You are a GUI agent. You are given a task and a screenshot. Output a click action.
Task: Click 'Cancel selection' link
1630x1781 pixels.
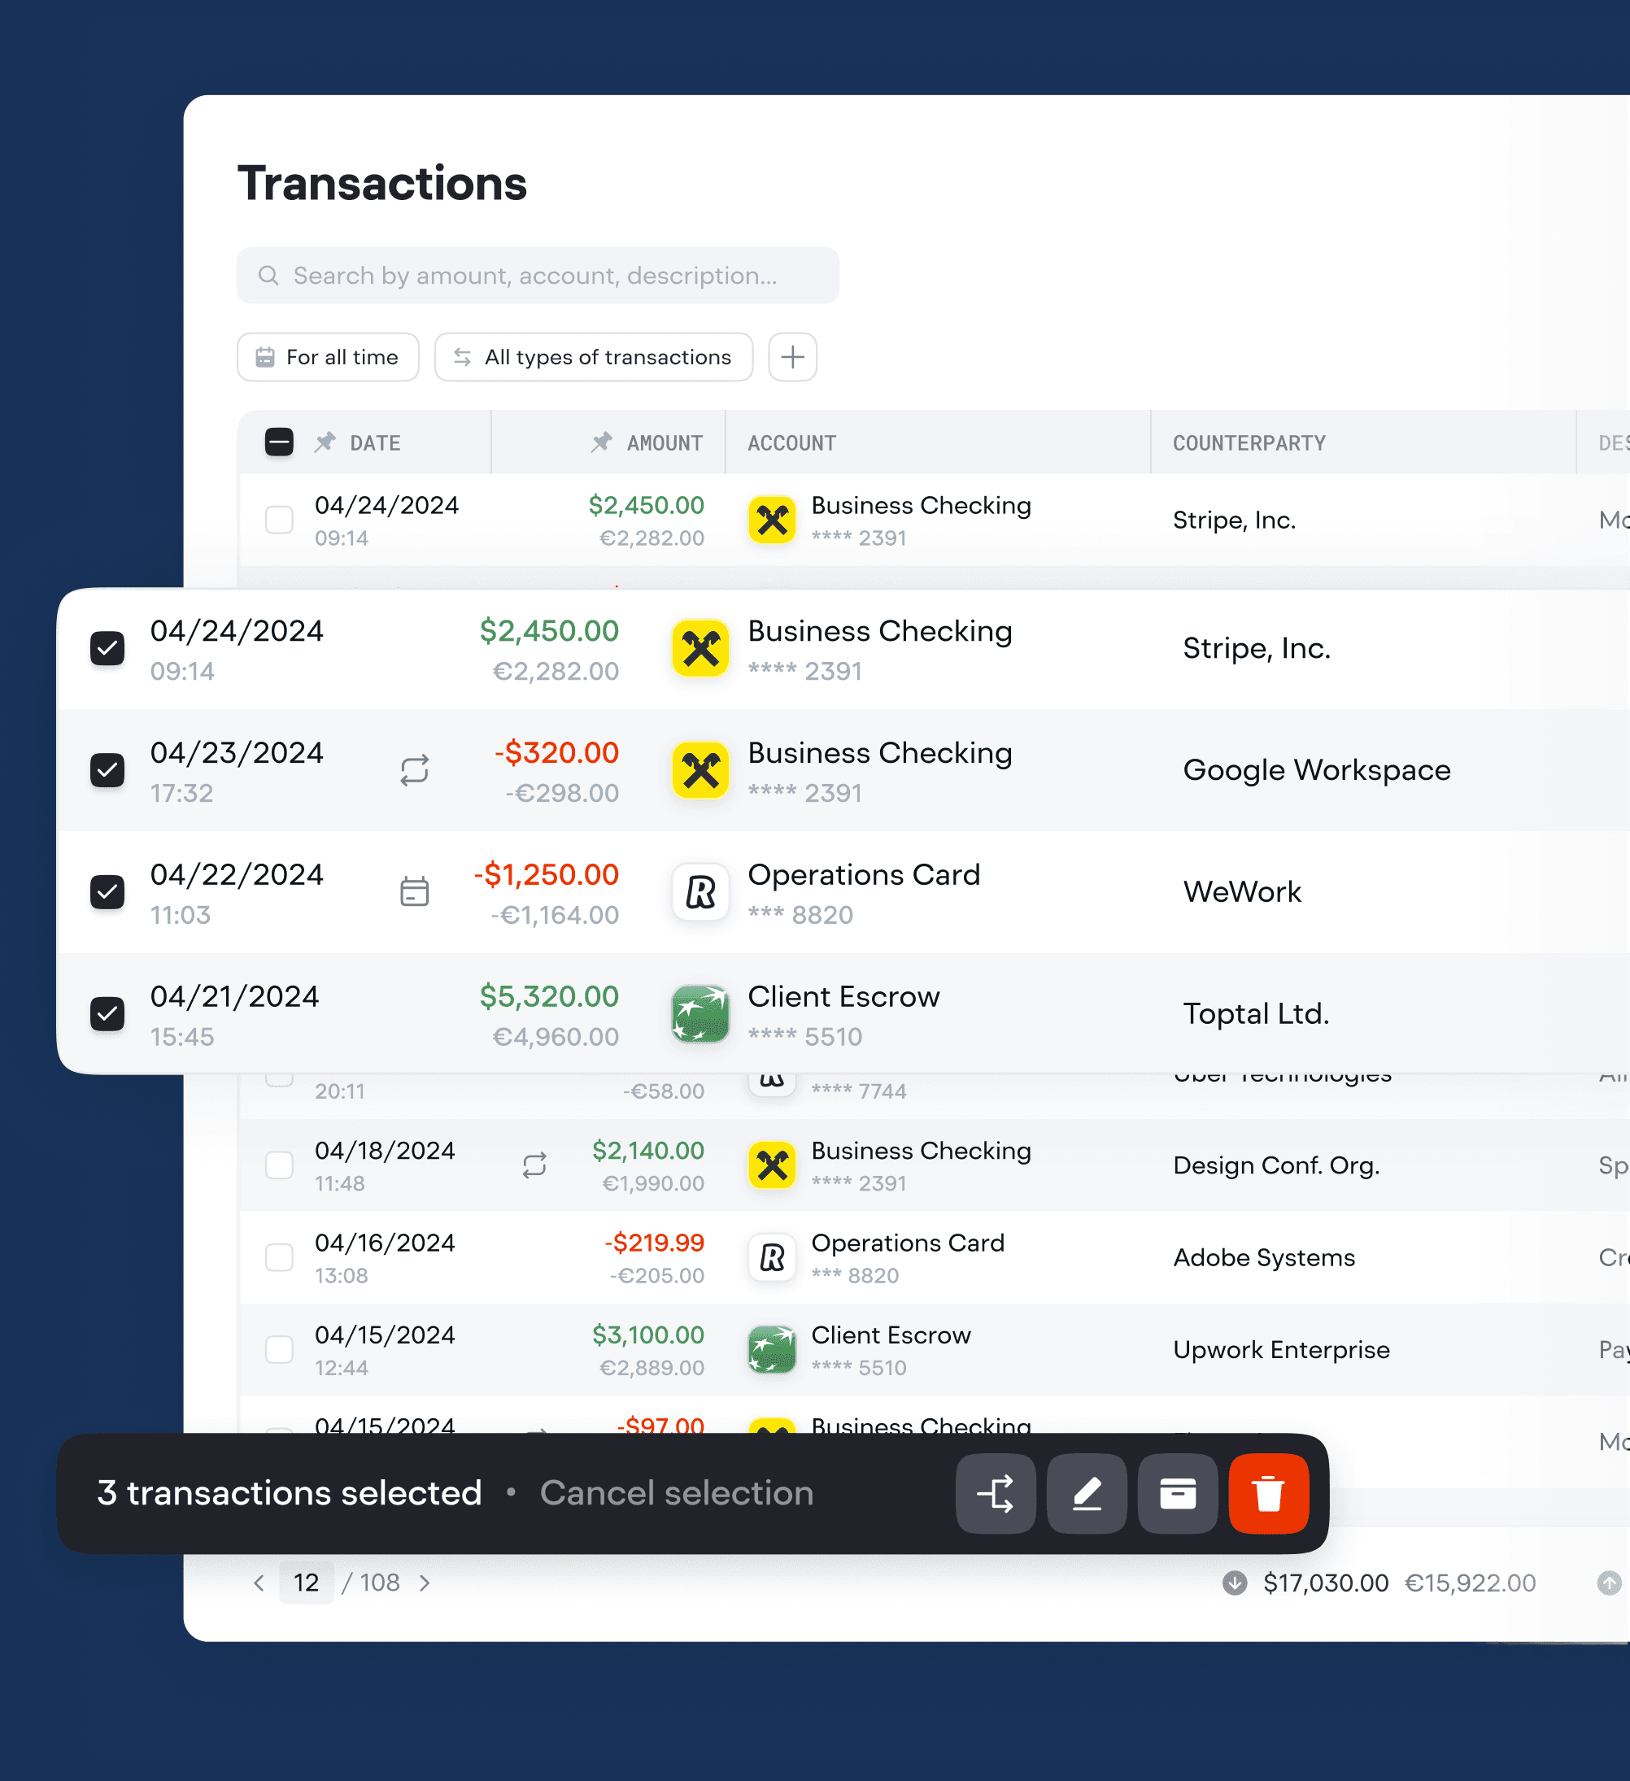[x=677, y=1493]
